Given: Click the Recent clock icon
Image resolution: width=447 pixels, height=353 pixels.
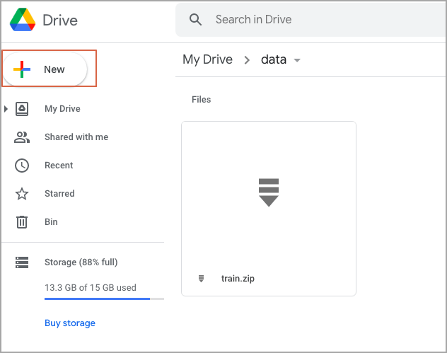Looking at the screenshot, I should tap(22, 166).
